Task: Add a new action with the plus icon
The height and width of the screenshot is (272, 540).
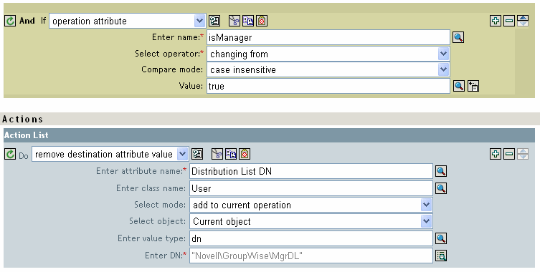Action: [496, 154]
